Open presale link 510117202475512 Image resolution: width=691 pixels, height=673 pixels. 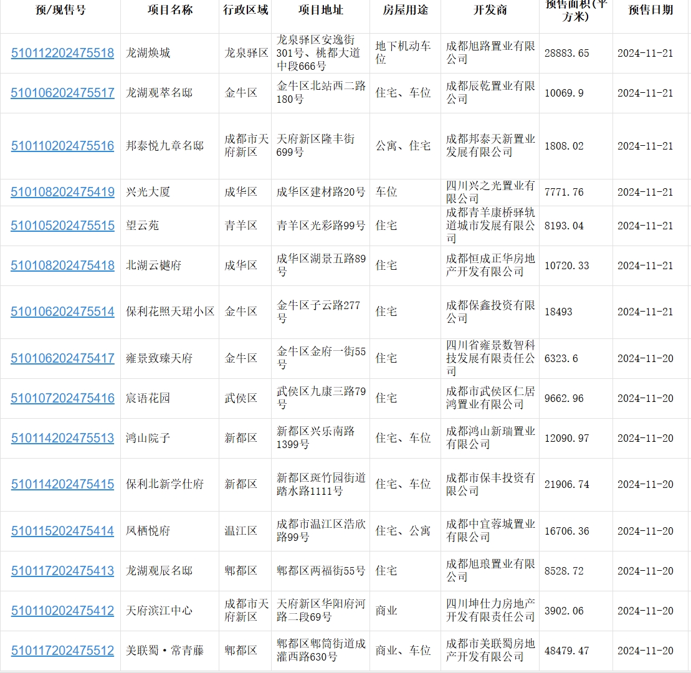coord(62,651)
